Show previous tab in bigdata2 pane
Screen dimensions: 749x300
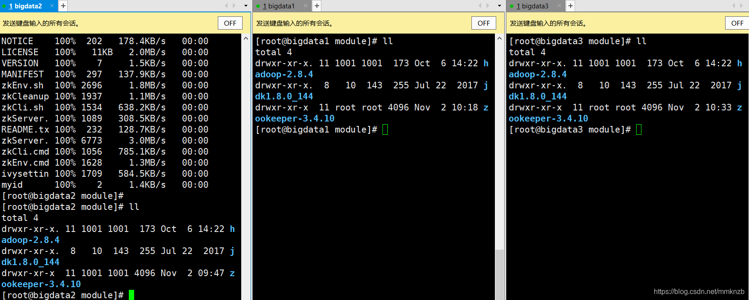226,6
